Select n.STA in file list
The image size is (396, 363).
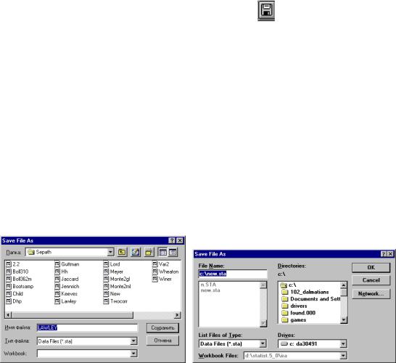208,285
